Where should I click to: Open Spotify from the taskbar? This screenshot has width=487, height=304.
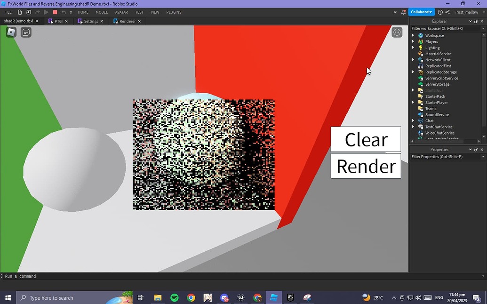[174, 297]
